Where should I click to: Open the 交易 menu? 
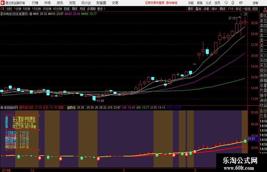tap(115, 3)
